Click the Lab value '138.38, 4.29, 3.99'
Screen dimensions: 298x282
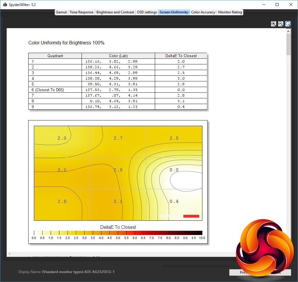click(111, 78)
